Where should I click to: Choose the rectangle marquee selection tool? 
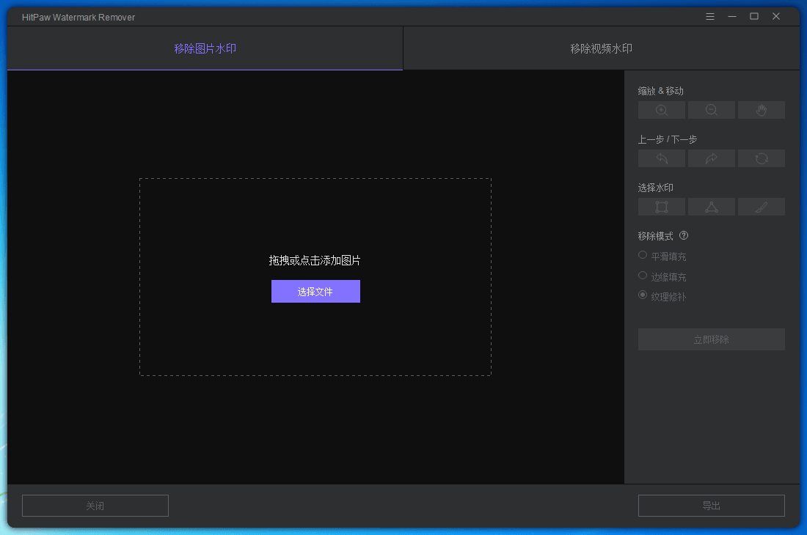coord(661,207)
